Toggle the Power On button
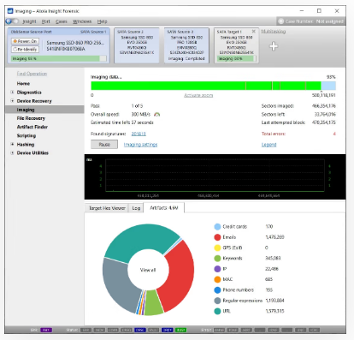Viewport: 354px width, 340px height. (25, 41)
